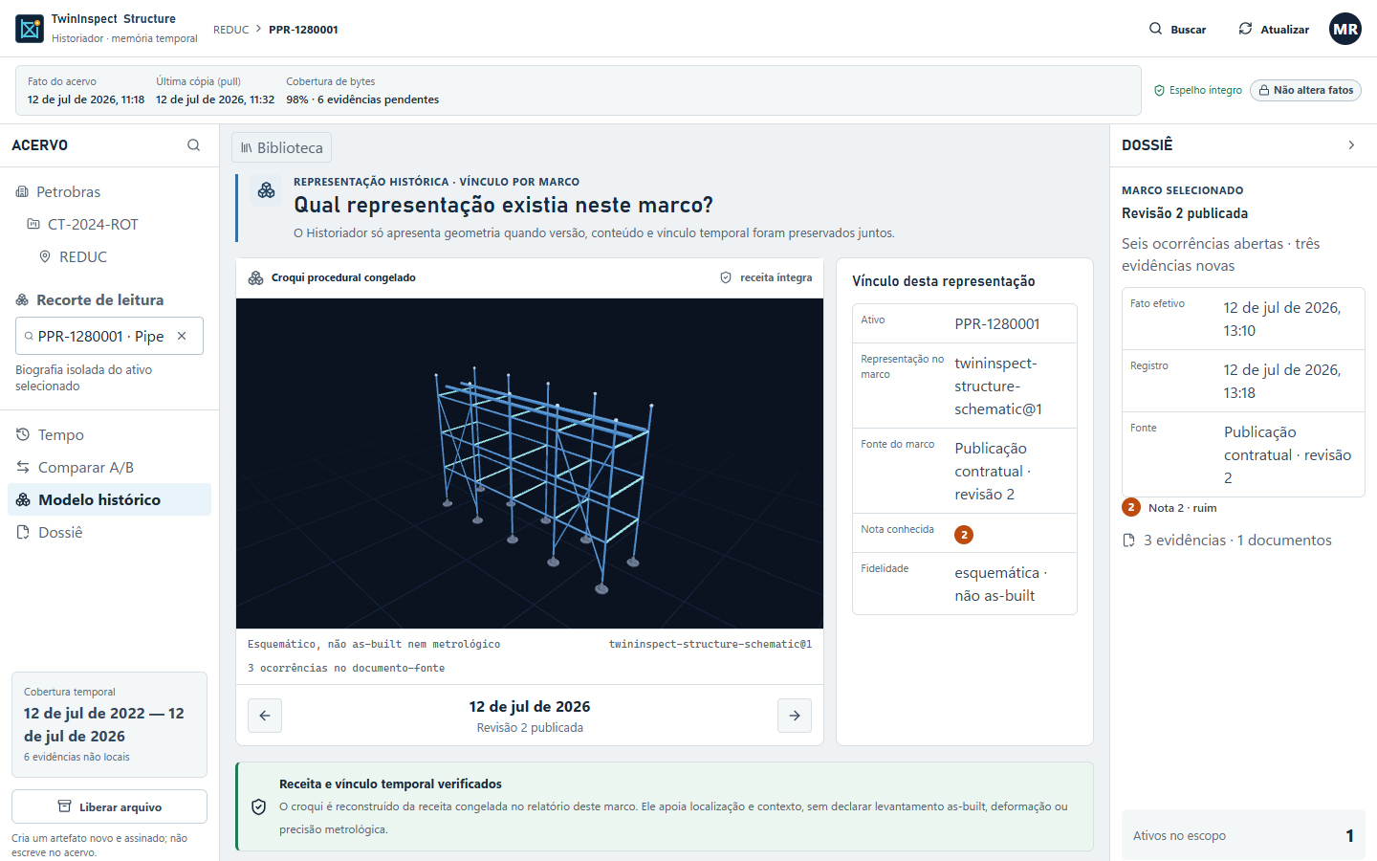Click the Registro date value 13:18

1282,381
